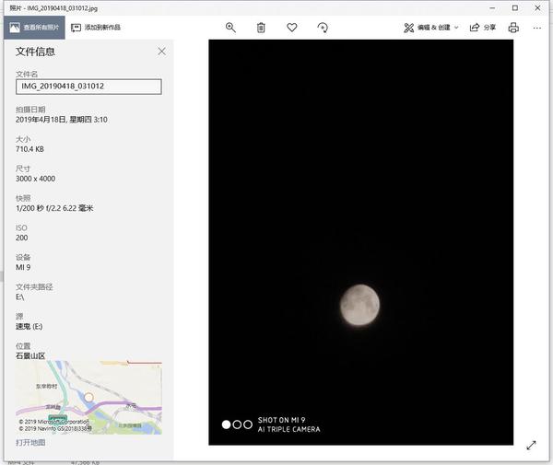This screenshot has width=553, height=465.
Task: Click Add to a creation button
Action: (96, 28)
